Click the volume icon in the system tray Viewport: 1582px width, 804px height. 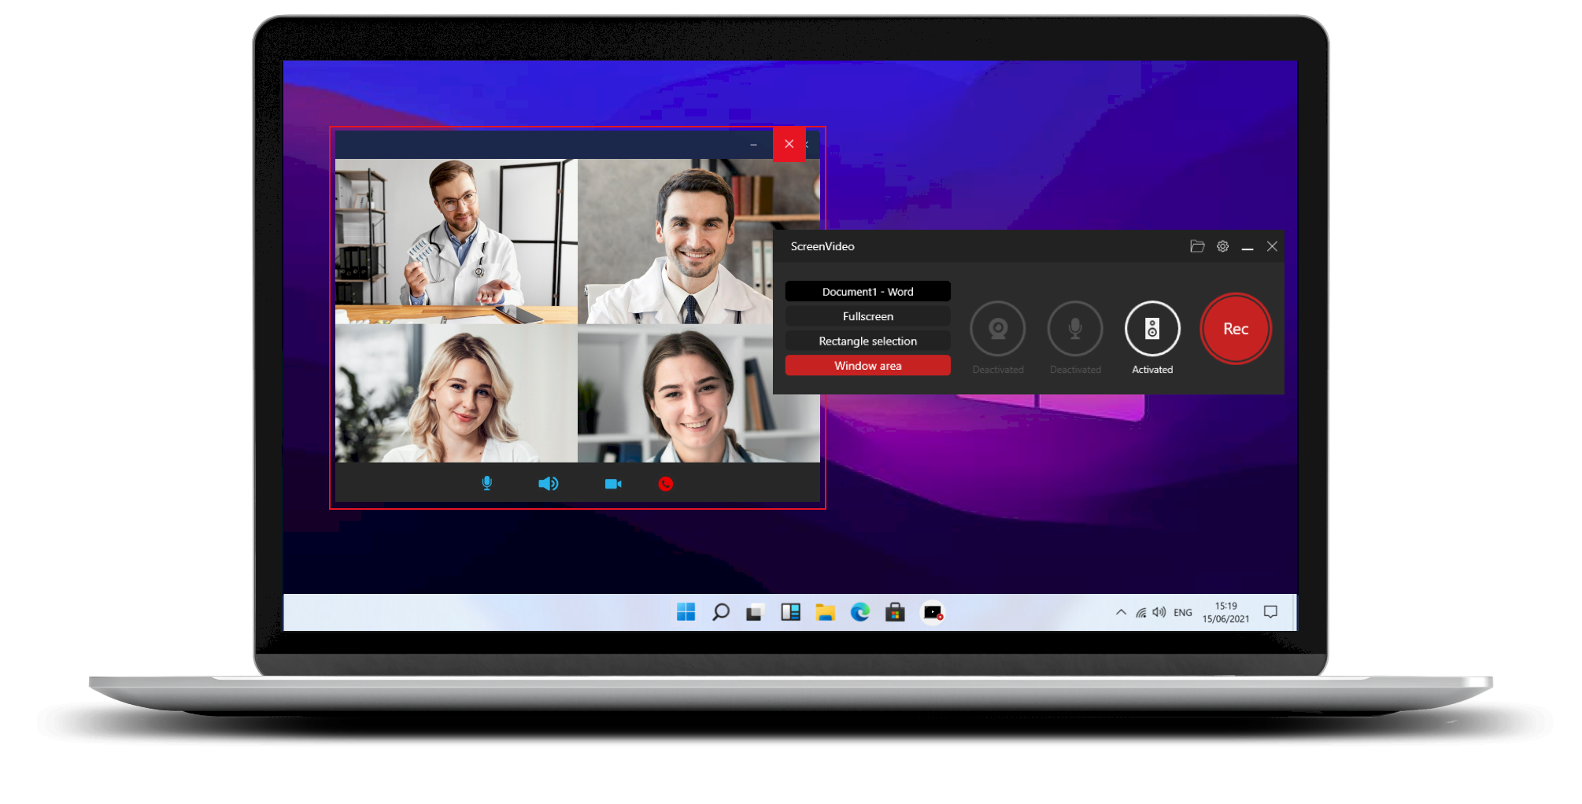(x=1159, y=612)
